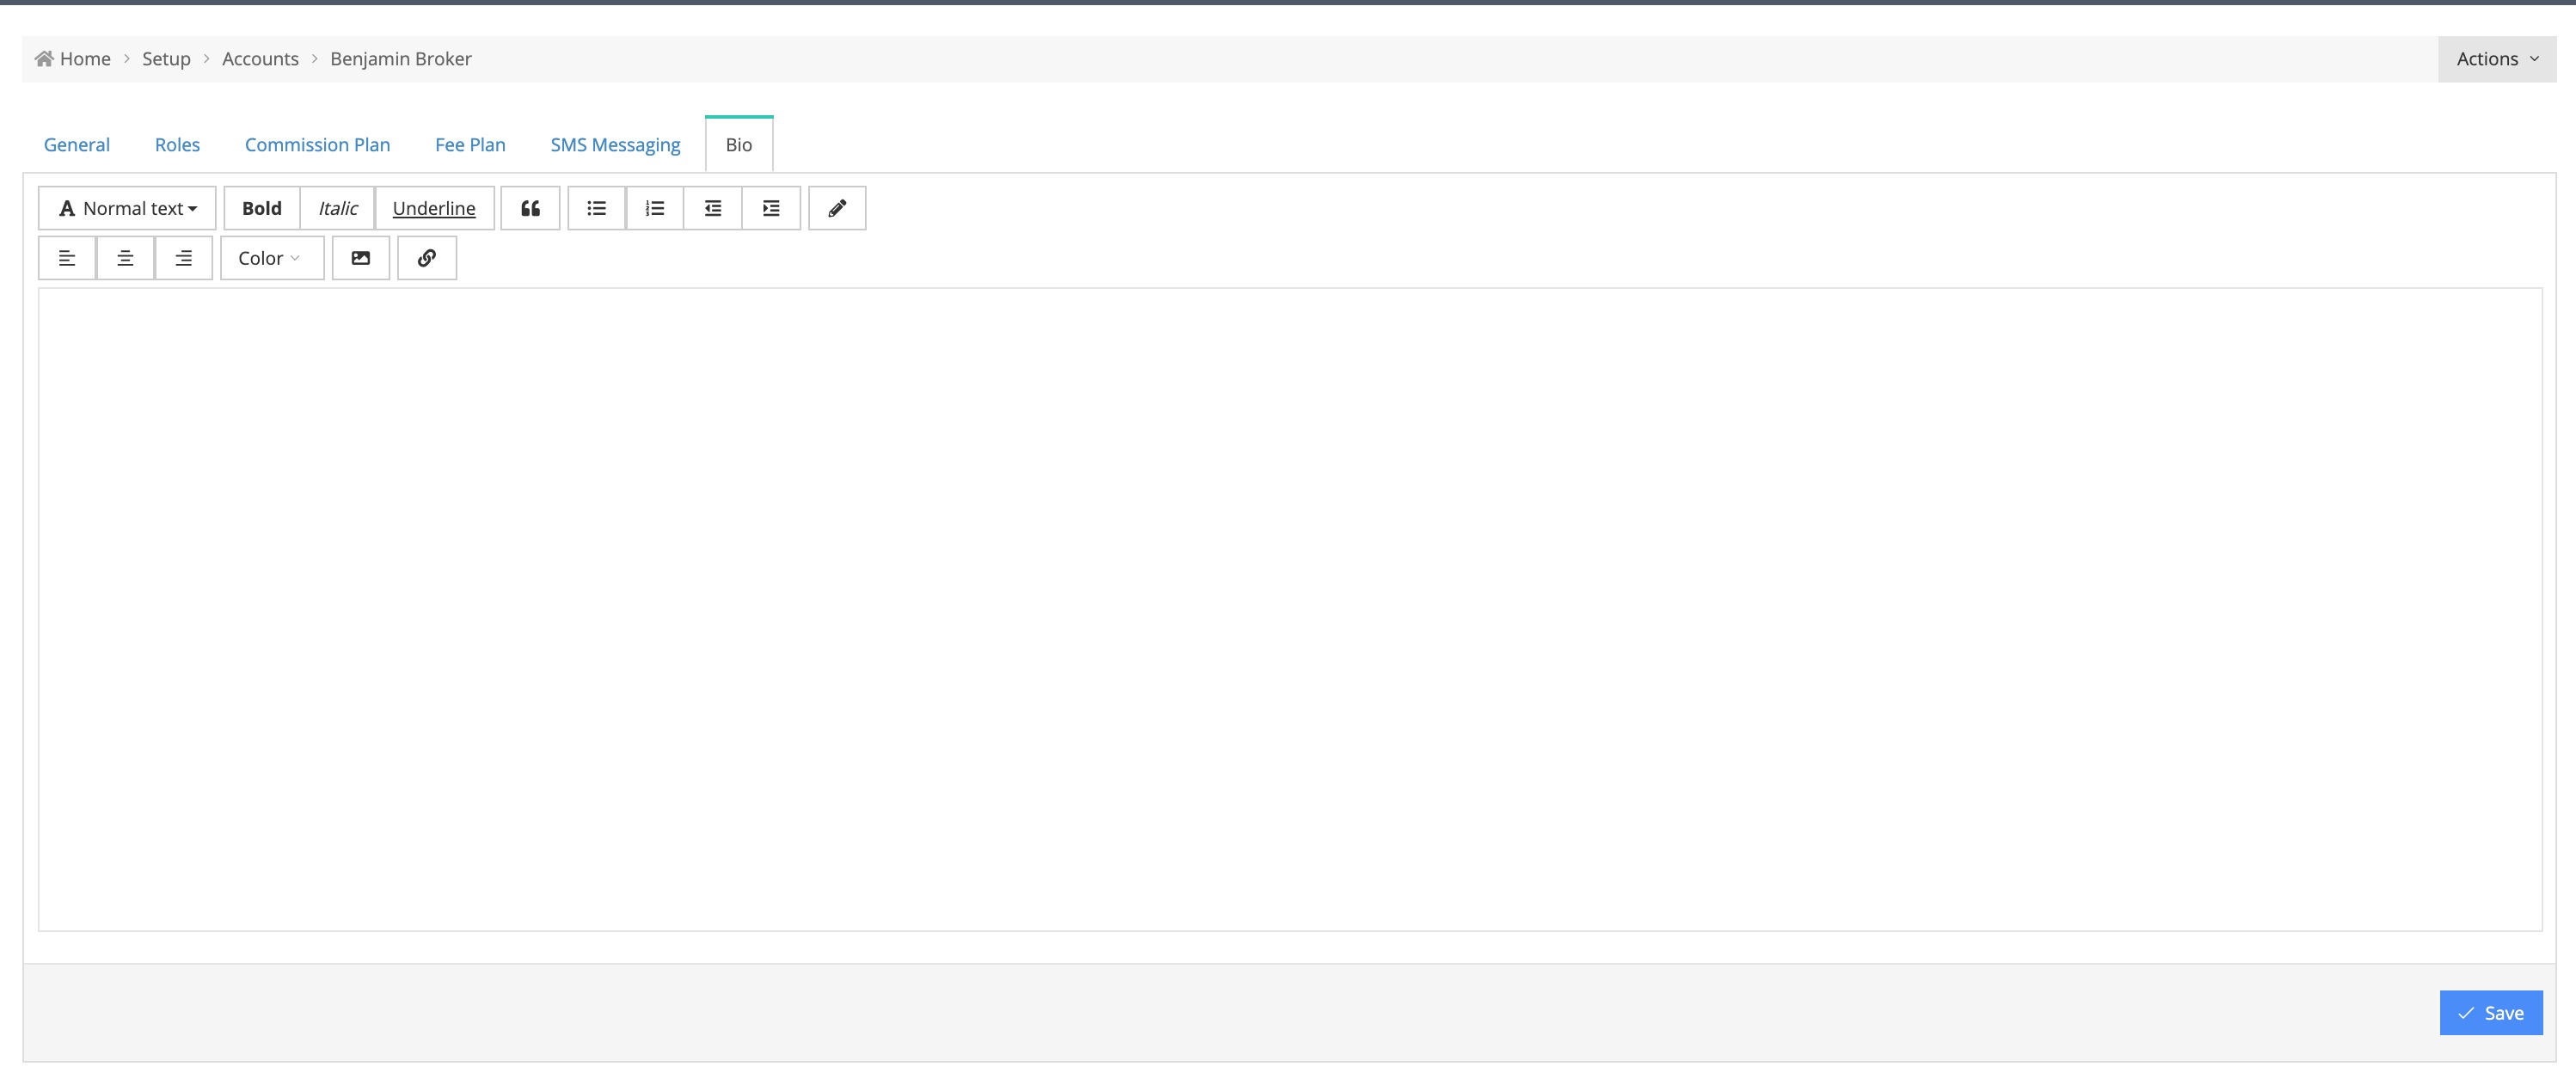Align text to the right
Image resolution: width=2576 pixels, height=1073 pixels.
183,258
